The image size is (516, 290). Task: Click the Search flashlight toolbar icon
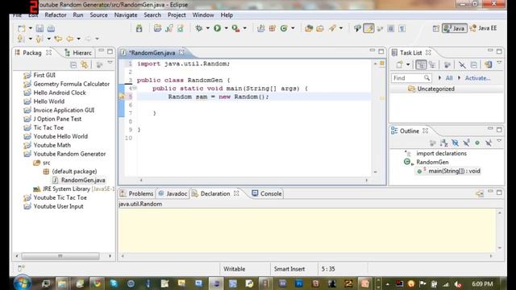point(332,28)
